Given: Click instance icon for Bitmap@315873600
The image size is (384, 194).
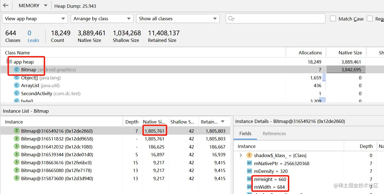Looking at the screenshot, I should (x=16, y=178).
